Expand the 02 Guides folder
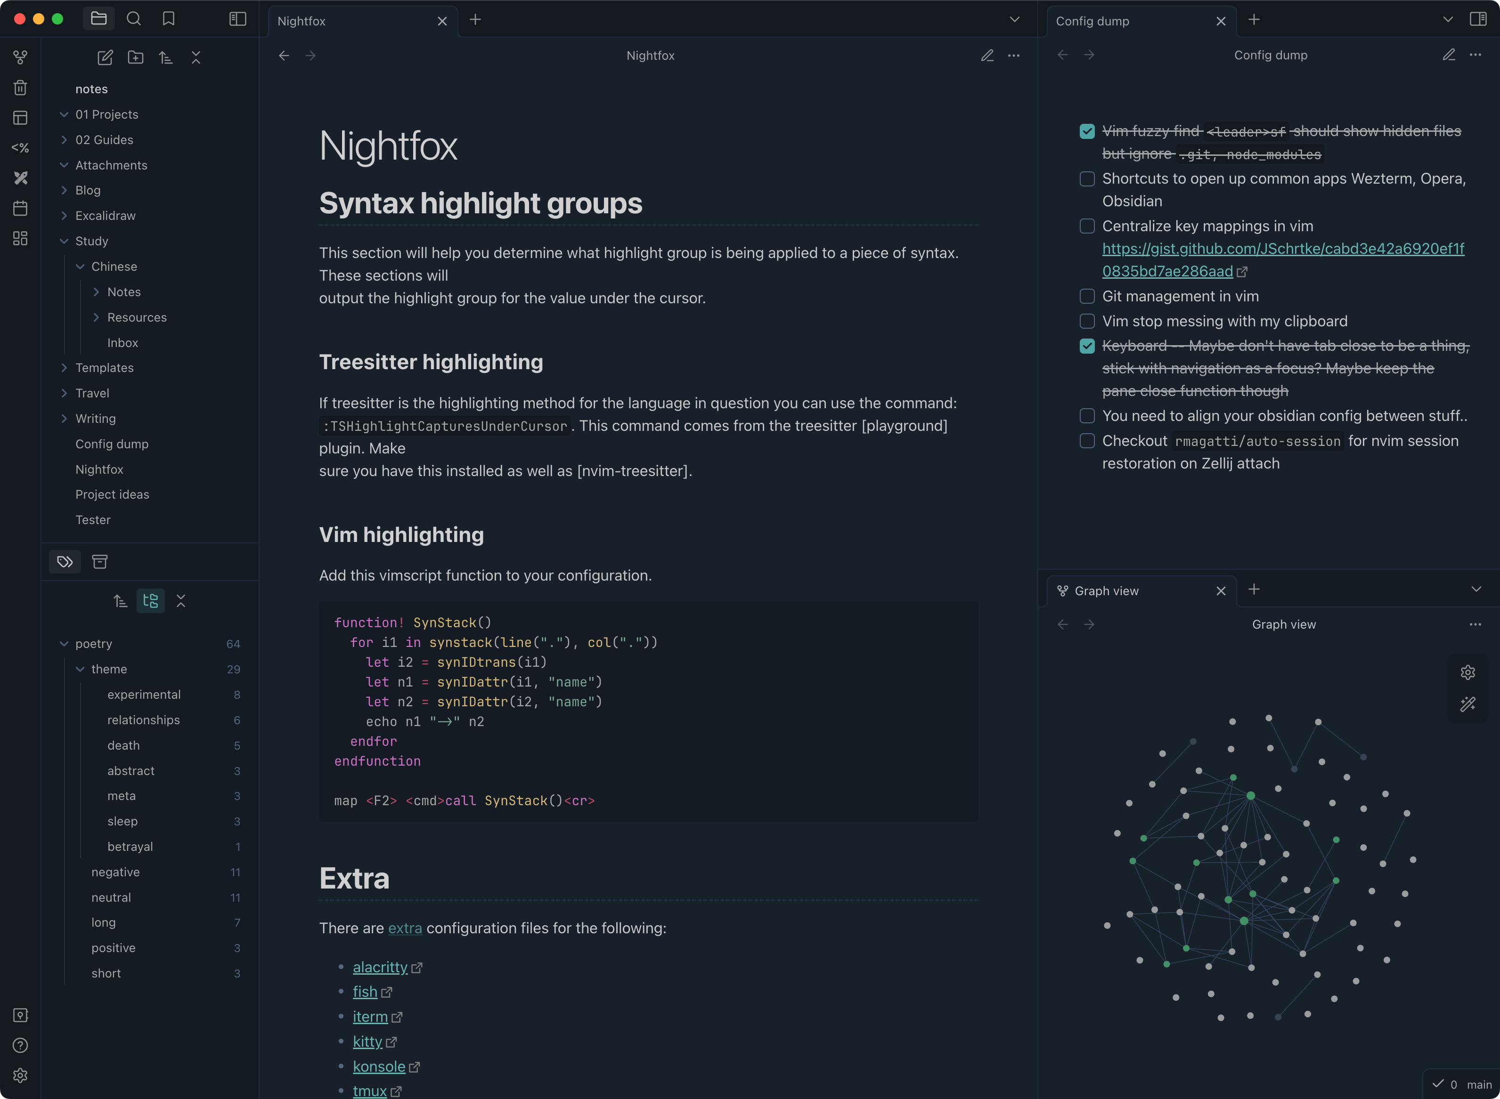The image size is (1500, 1099). coord(64,140)
